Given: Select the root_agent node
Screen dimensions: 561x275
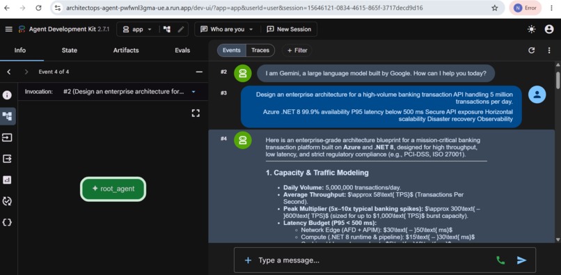Looking at the screenshot, I should point(113,189).
